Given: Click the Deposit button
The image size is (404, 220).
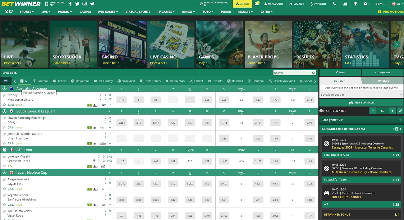Looking at the screenshot, I should tap(242, 4).
